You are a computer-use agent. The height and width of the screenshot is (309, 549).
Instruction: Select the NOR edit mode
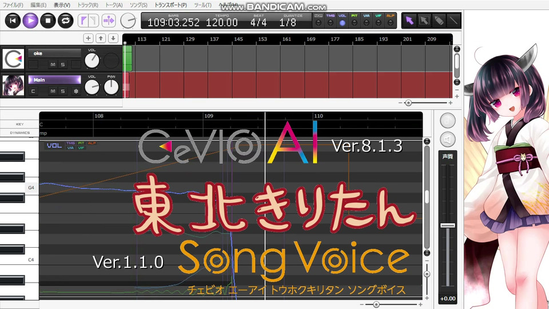pyautogui.click(x=319, y=21)
